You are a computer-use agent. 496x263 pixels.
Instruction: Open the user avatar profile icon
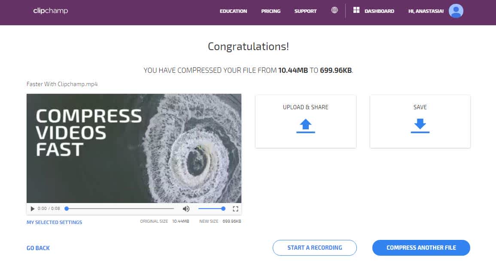pos(456,11)
